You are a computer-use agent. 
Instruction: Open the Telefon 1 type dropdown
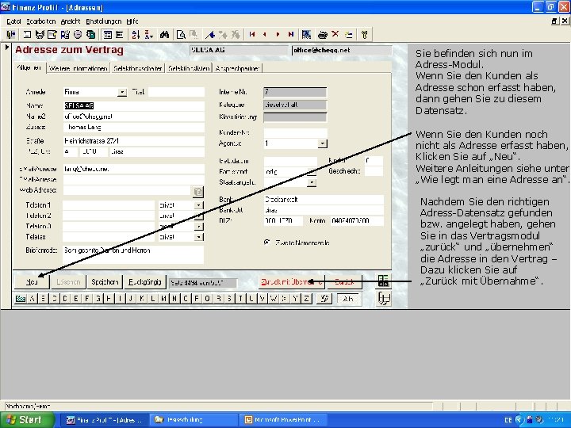tap(198, 205)
